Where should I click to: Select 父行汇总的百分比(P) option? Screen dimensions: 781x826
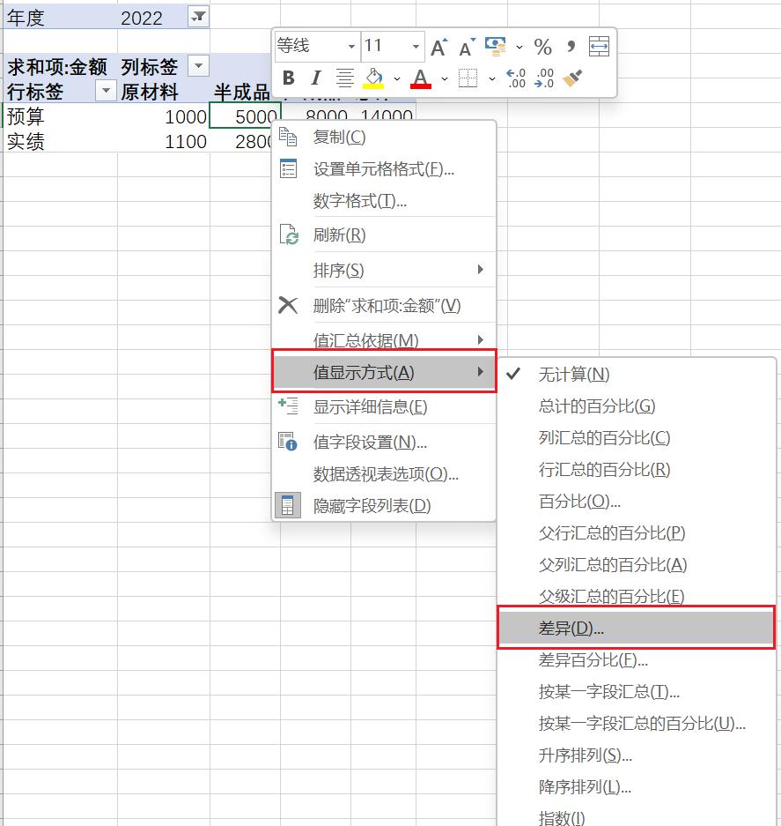point(636,533)
